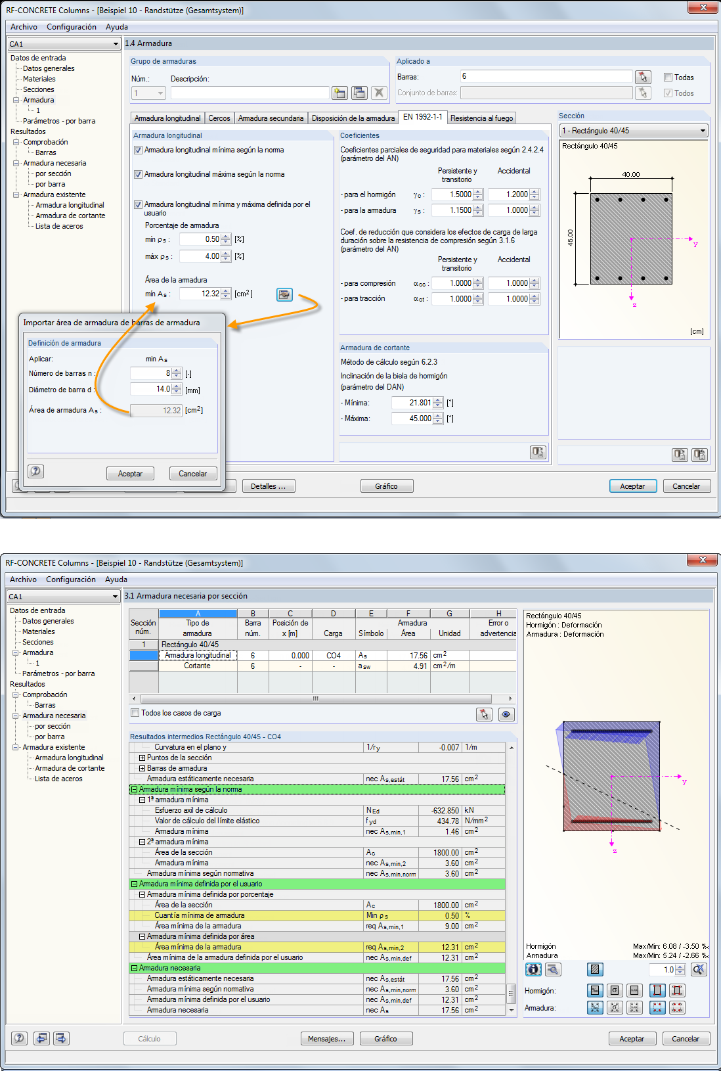Collapse 'Armadura existente' in upper window tree
Viewport: 721px width, 1071px height.
[16, 194]
